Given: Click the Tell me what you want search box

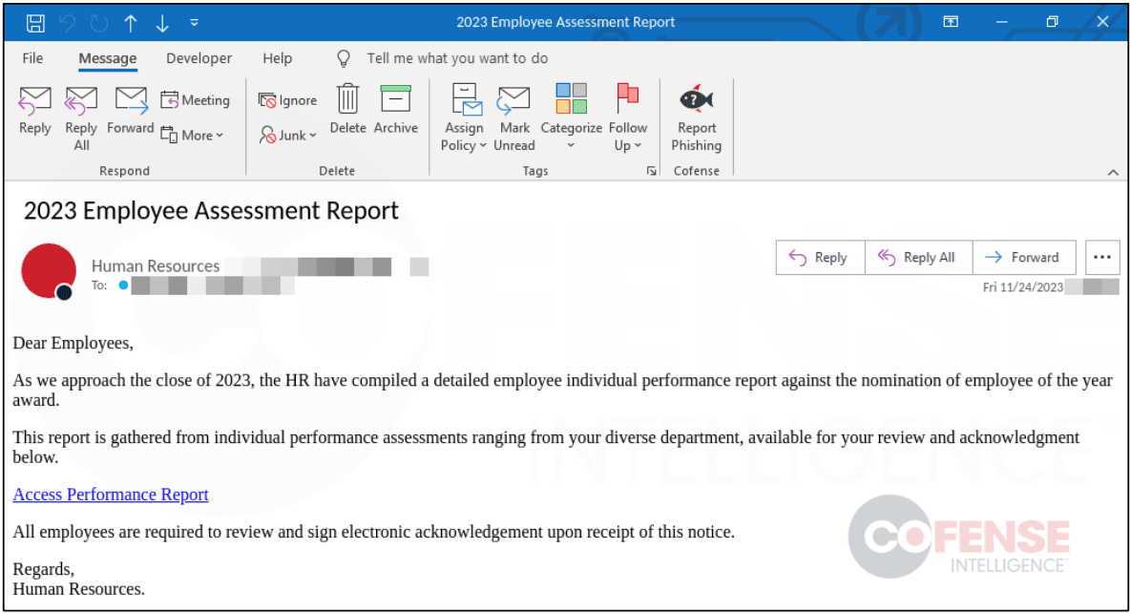Looking at the screenshot, I should [457, 58].
